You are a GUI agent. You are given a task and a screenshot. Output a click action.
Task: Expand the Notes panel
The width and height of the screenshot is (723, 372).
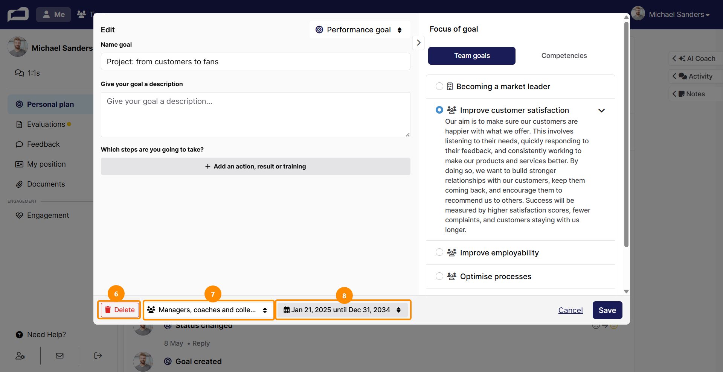[x=696, y=94]
